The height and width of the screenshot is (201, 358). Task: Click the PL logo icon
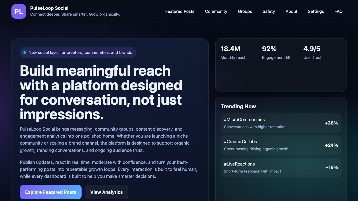pyautogui.click(x=19, y=11)
